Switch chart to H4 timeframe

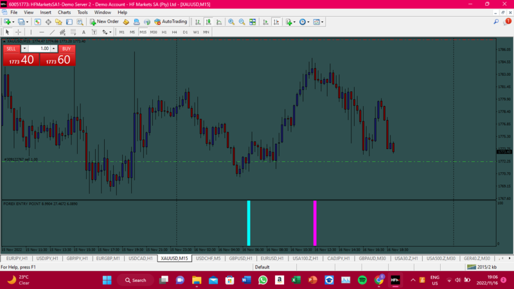[174, 32]
